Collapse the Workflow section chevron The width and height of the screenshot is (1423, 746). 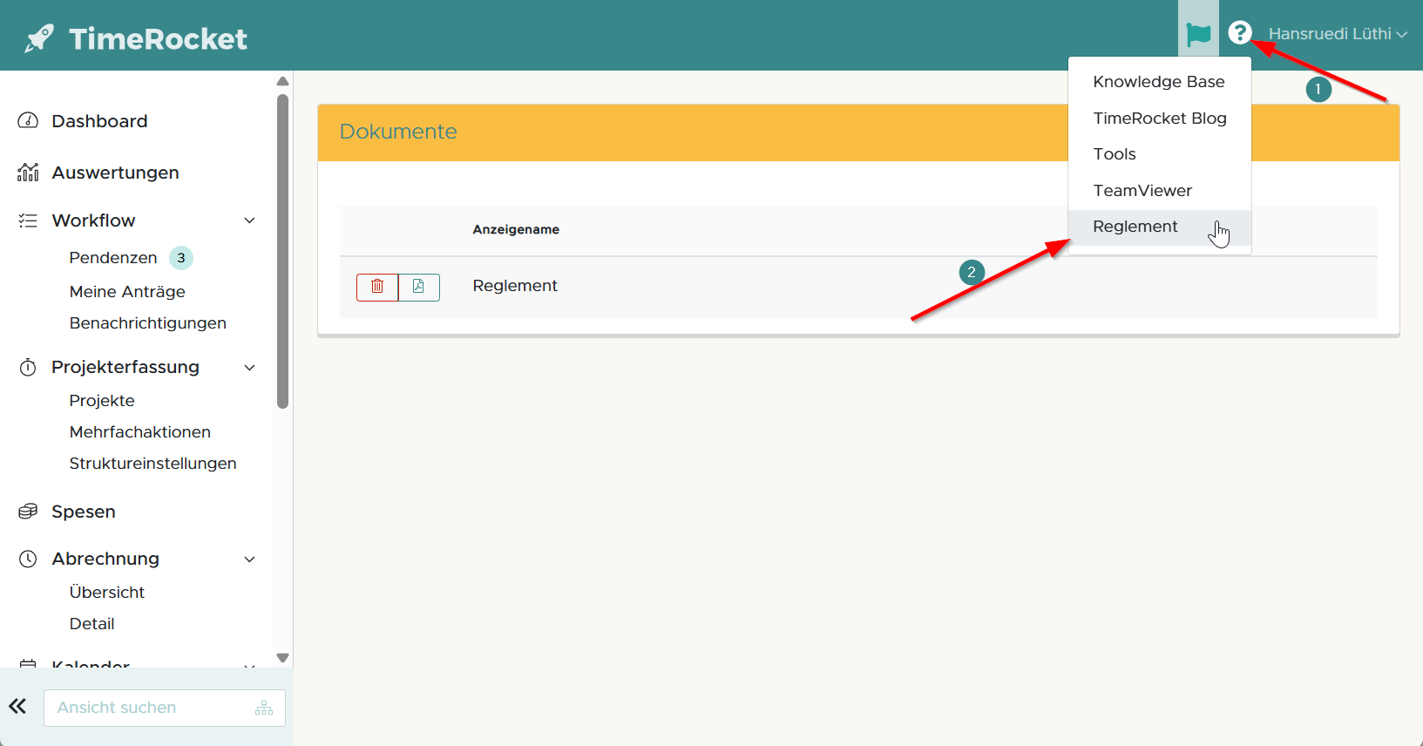coord(249,220)
